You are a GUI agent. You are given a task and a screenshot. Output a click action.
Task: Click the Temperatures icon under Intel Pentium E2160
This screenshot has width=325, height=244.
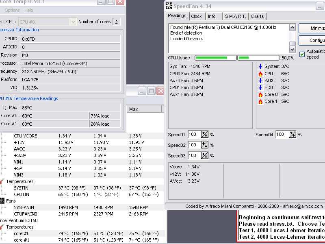(2, 227)
